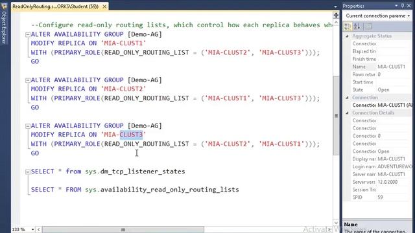This screenshot has width=415, height=233.
Task: Click the editor vertical scroll up arrow
Action: 336,23
